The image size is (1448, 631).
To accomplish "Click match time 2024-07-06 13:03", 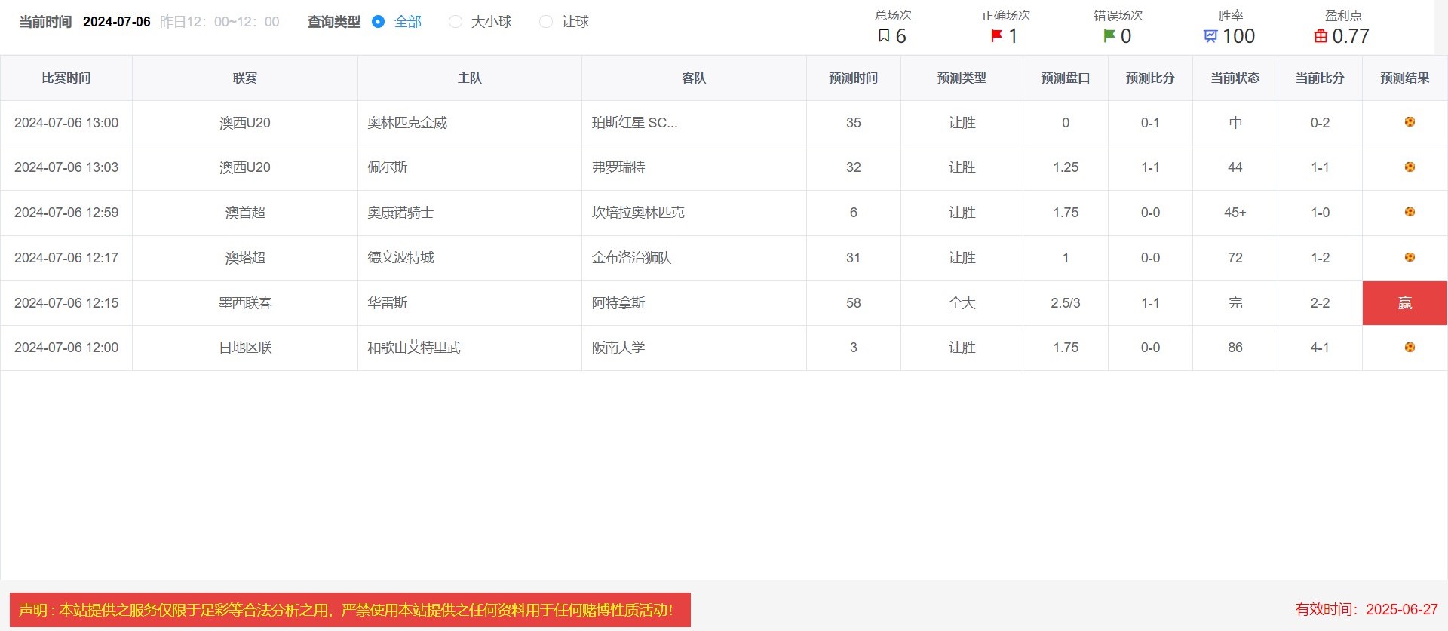I will click(66, 167).
